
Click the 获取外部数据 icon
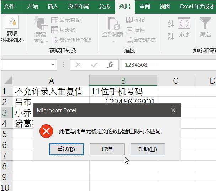pyautogui.click(x=12, y=22)
